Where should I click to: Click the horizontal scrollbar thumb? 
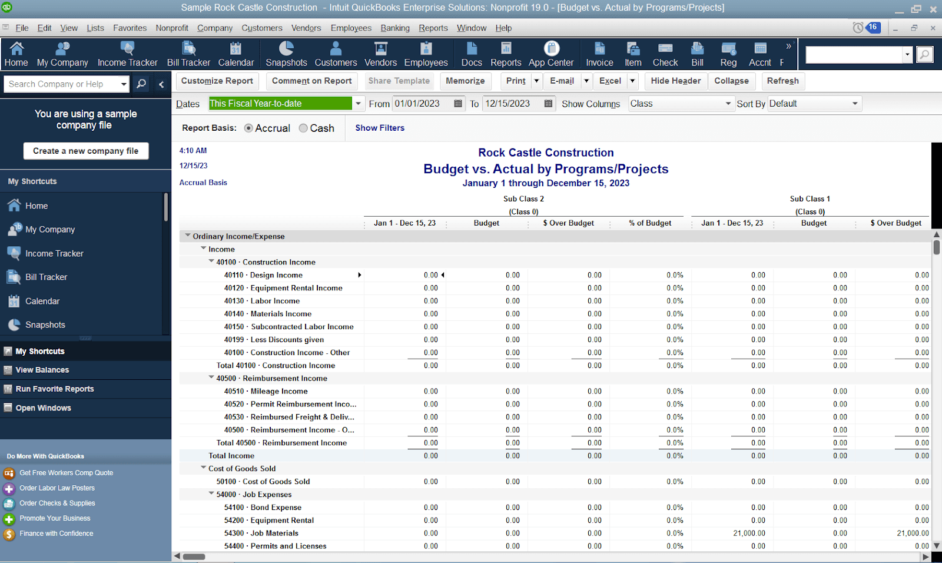pos(194,557)
